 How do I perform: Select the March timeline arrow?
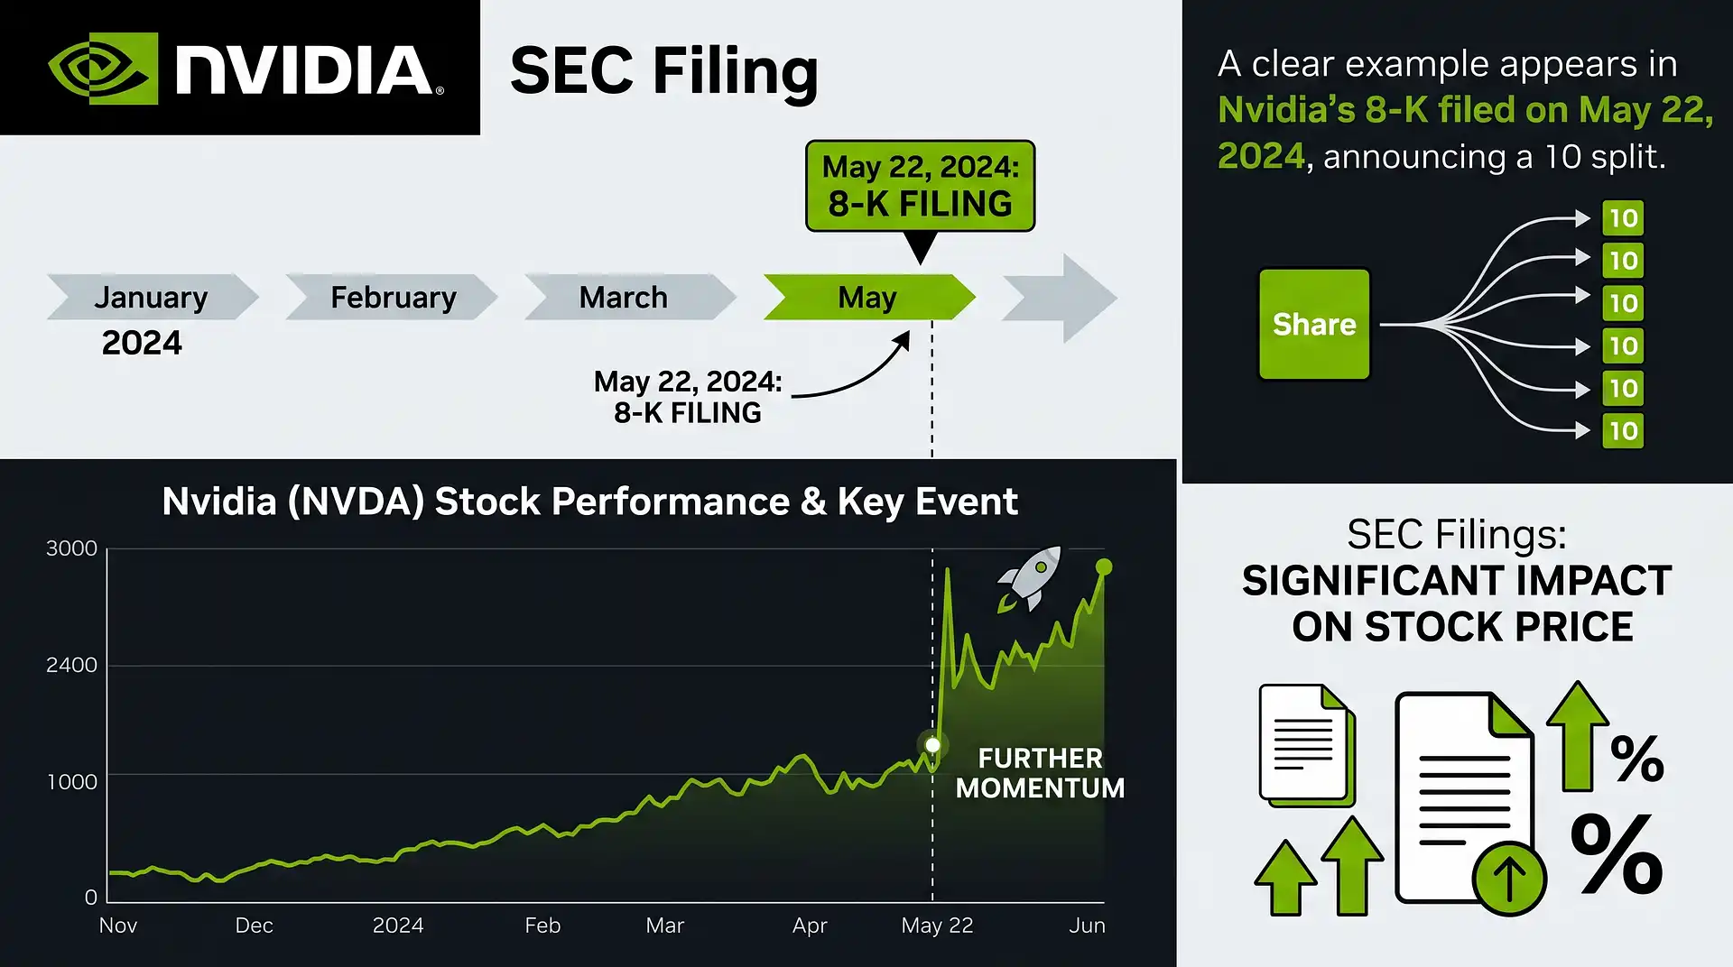tap(630, 297)
